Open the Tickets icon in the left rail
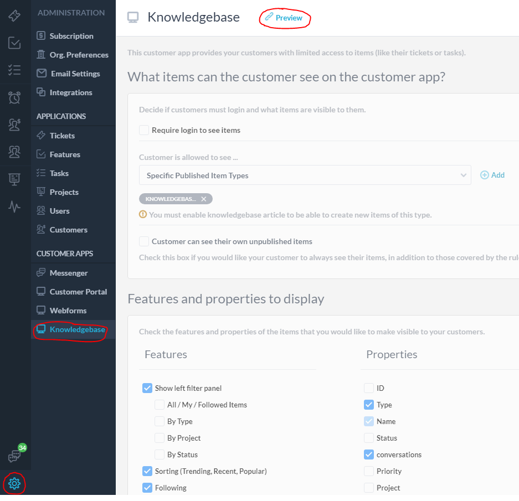 pyautogui.click(x=14, y=16)
